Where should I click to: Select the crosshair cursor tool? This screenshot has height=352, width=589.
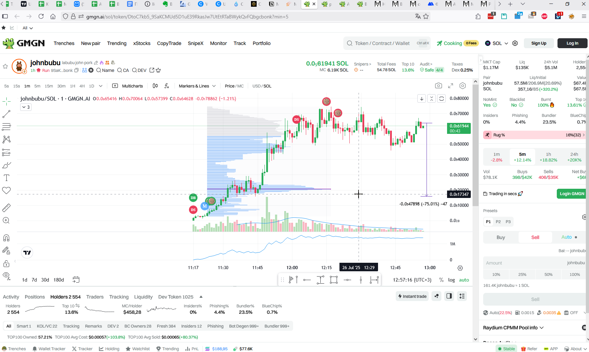point(6,102)
